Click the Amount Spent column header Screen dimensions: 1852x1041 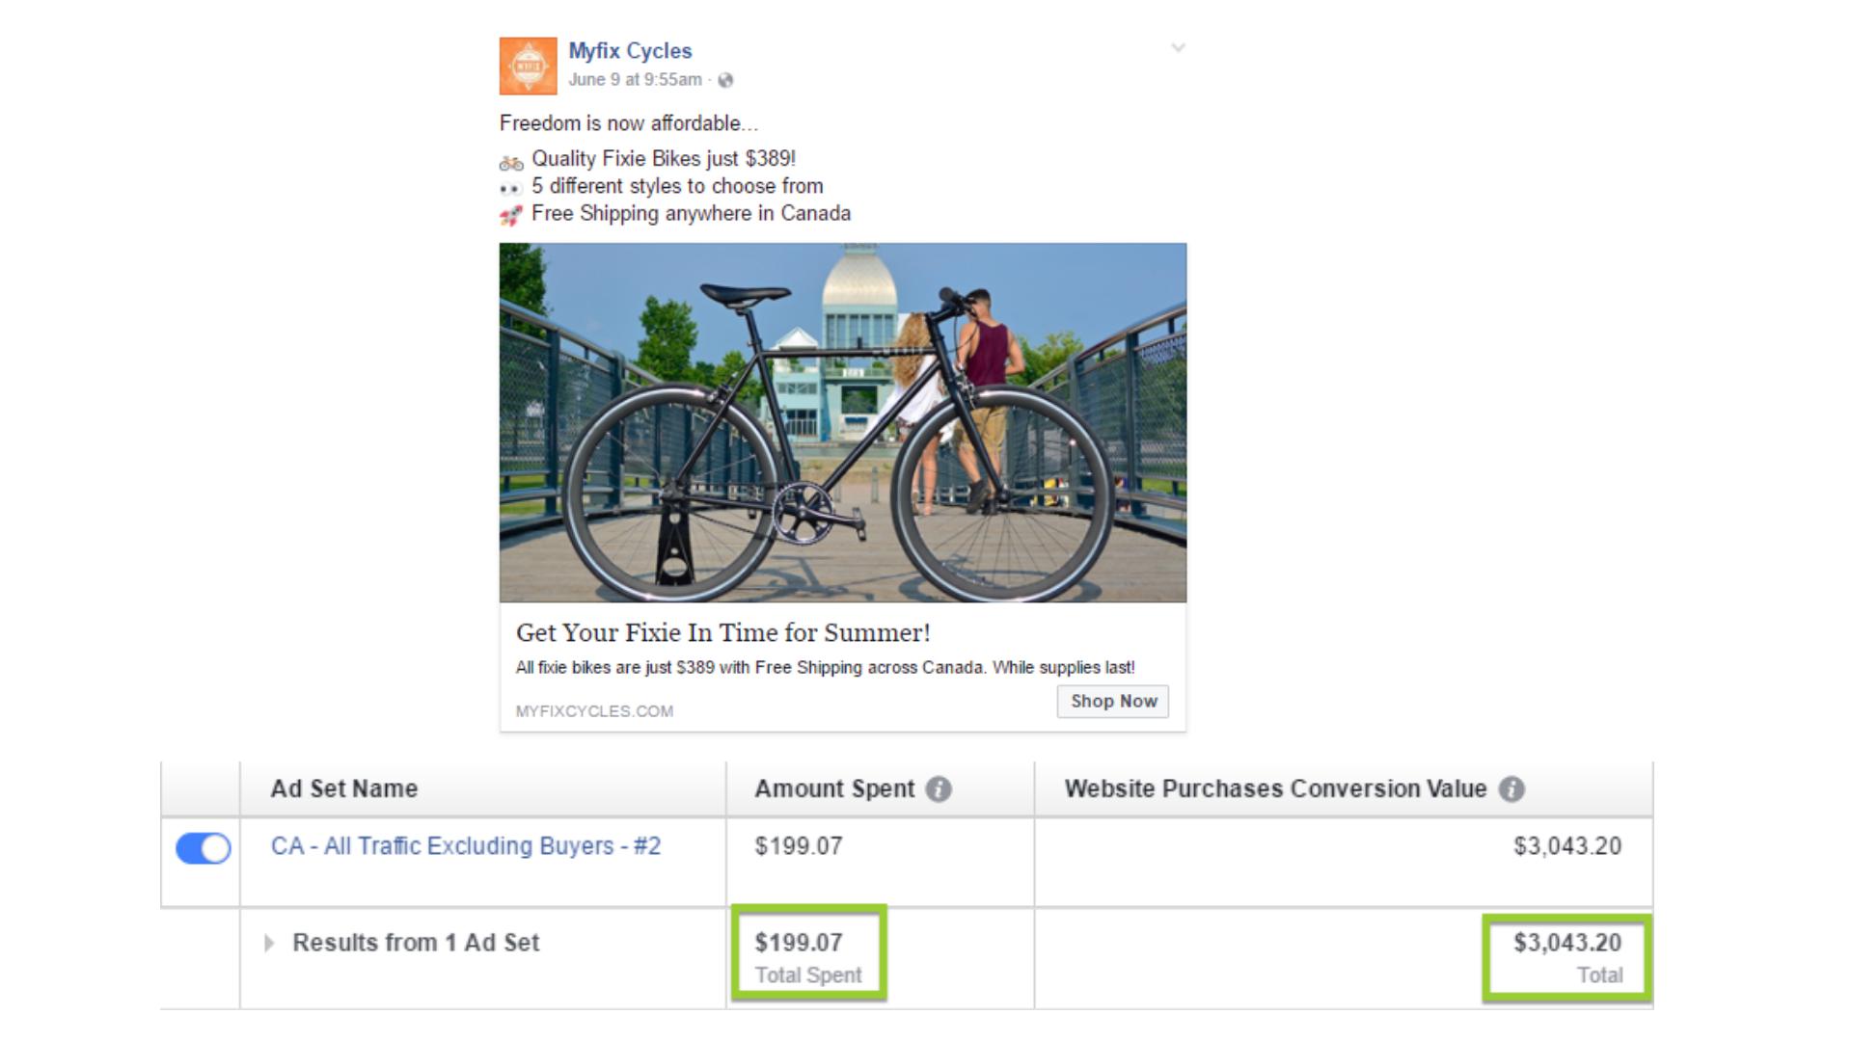coord(833,788)
